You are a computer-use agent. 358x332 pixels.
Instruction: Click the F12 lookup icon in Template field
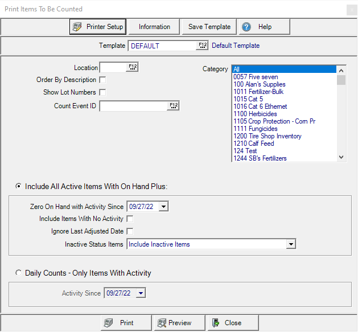pyautogui.click(x=203, y=46)
